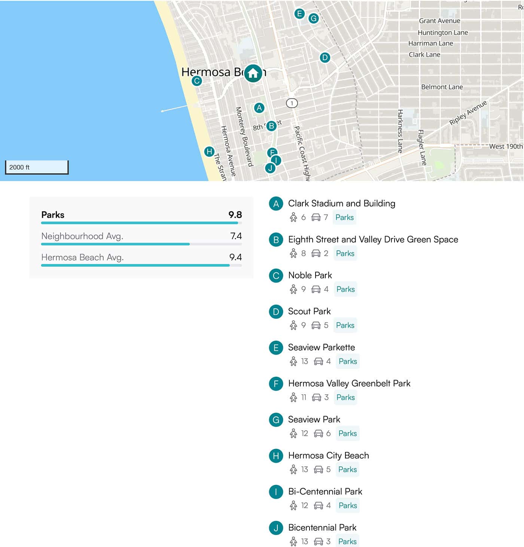Select map pin G on the map
524x547 pixels.
(x=314, y=18)
